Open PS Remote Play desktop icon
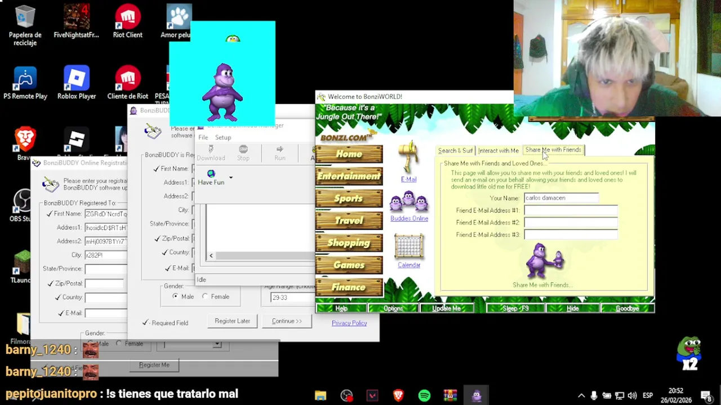The image size is (721, 405). tap(25, 83)
